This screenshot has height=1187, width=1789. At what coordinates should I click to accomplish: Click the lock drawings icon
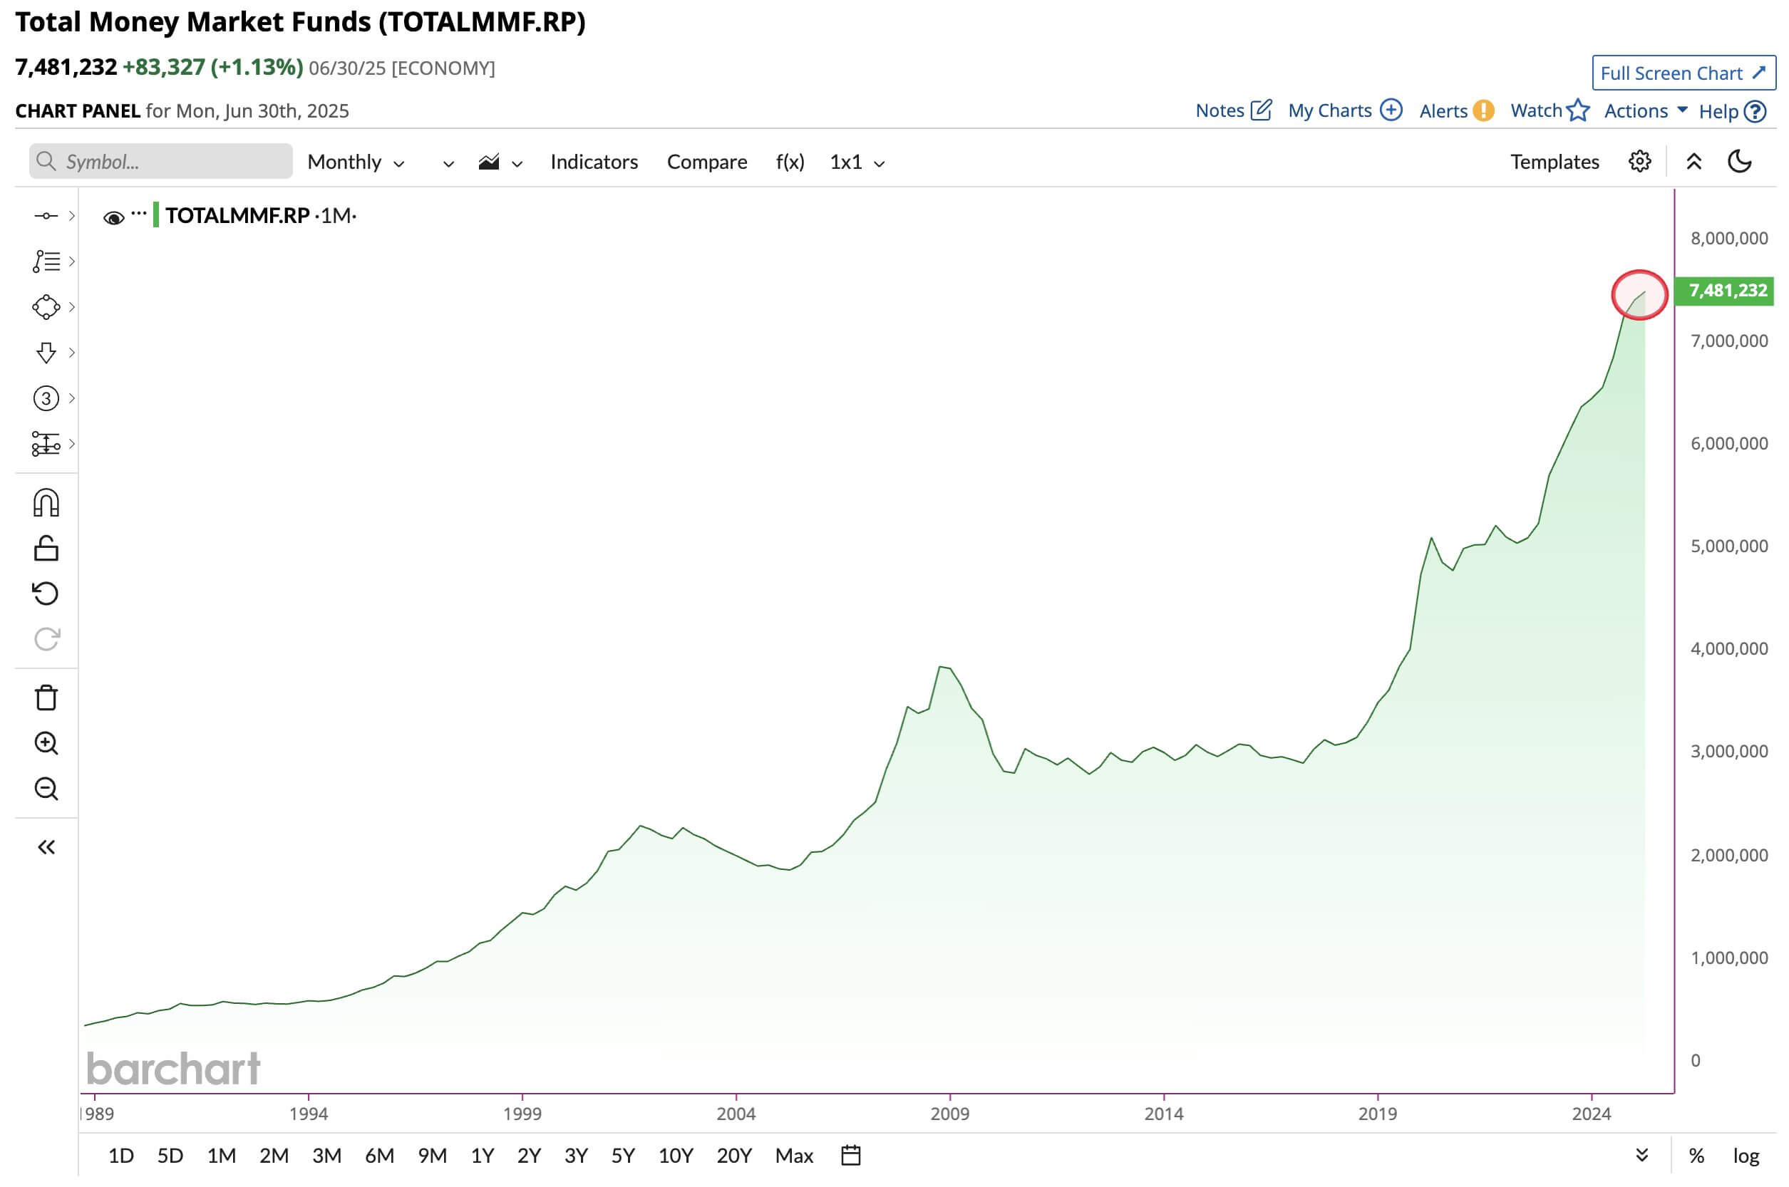point(47,547)
